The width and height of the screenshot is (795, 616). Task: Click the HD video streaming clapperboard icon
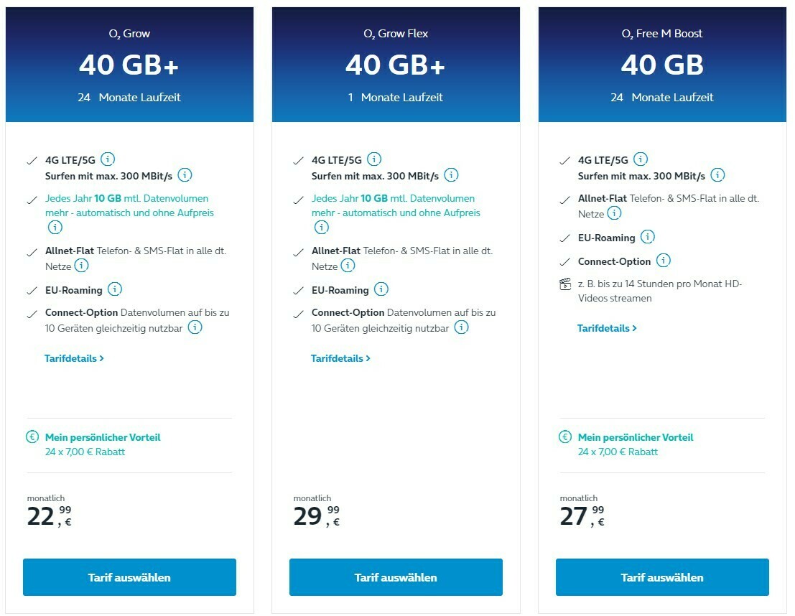[564, 284]
